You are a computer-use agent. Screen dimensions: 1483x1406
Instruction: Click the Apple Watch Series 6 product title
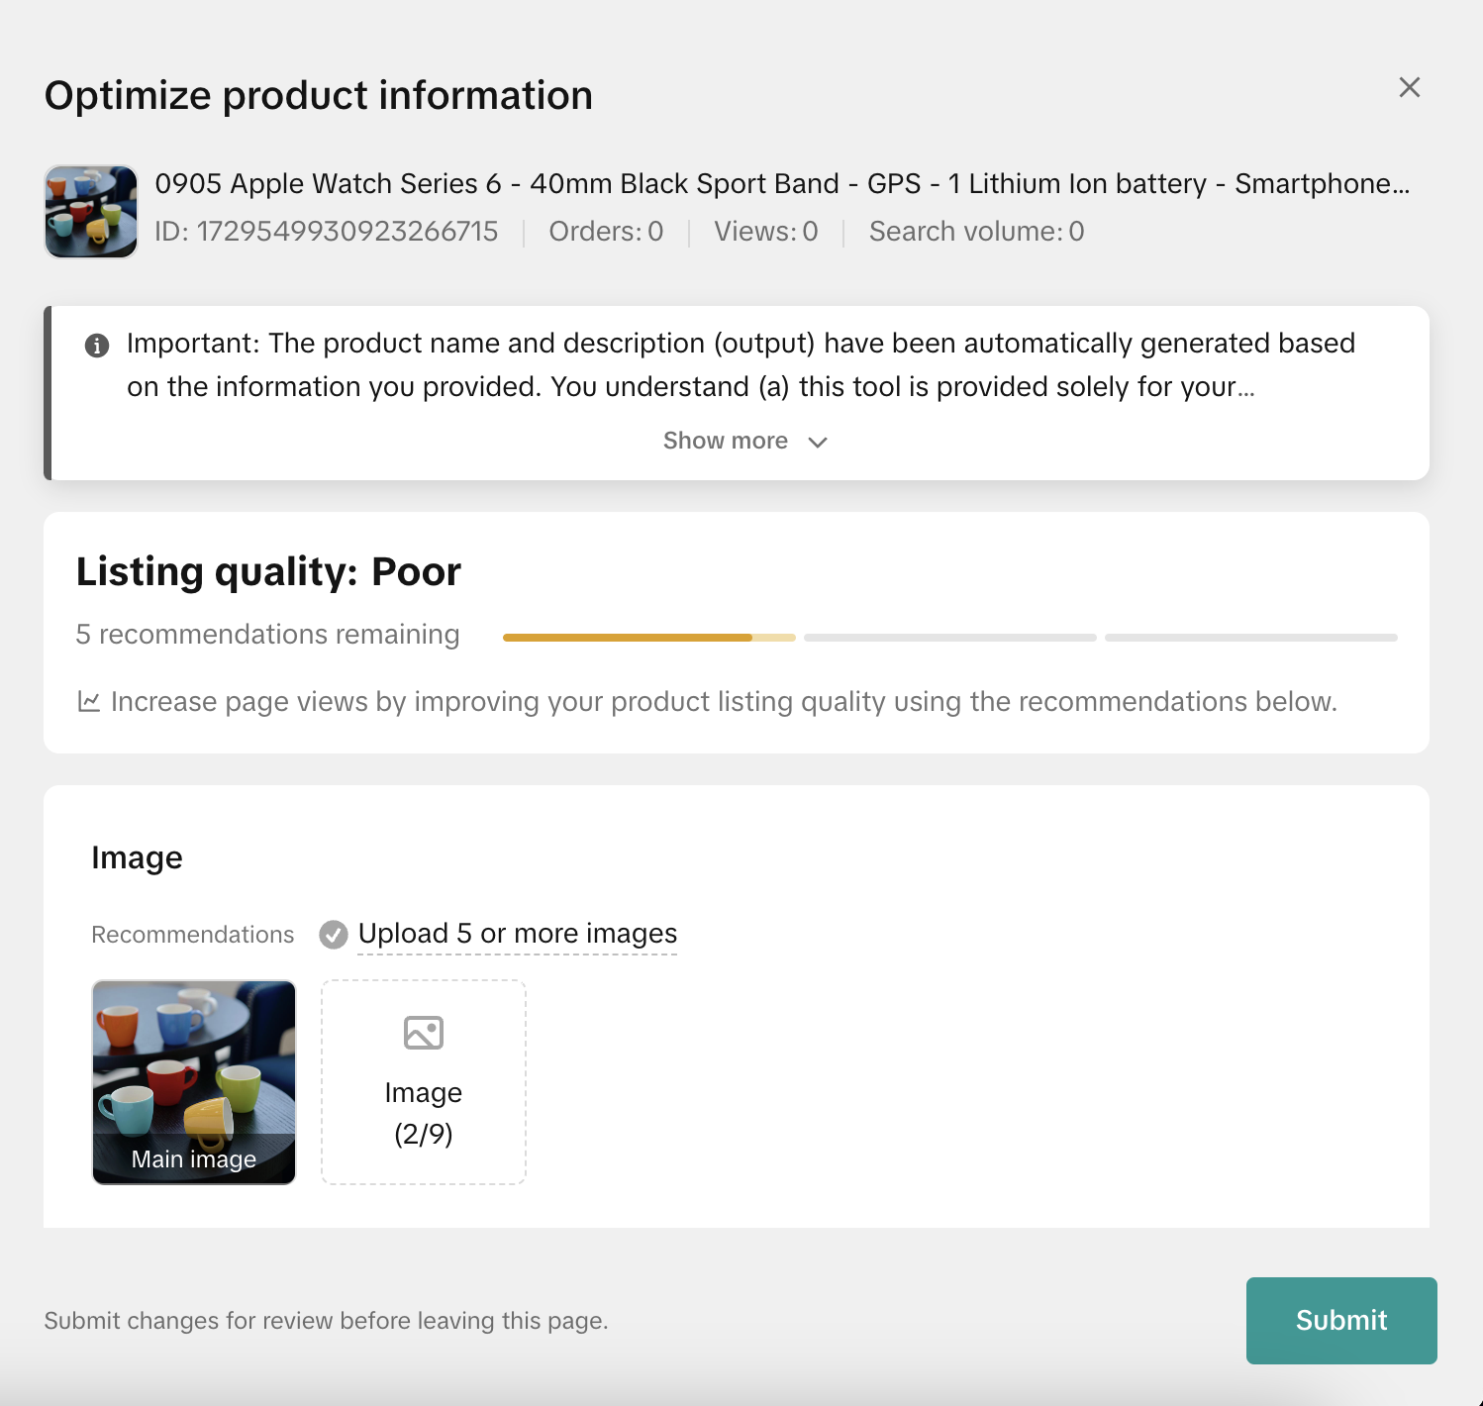(x=781, y=184)
